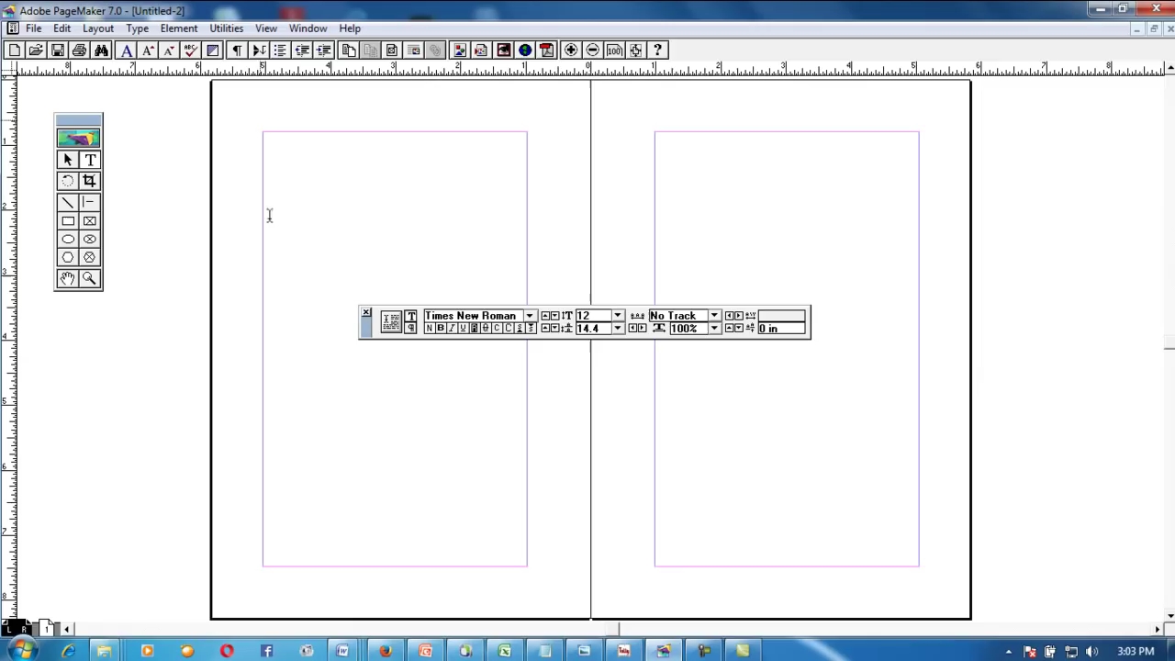Select the Hand tool in toolbox

point(67,278)
